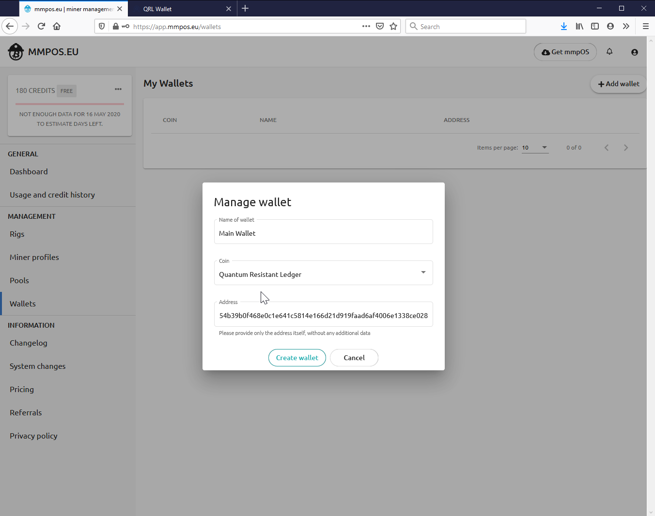Open items per page selector

535,148
